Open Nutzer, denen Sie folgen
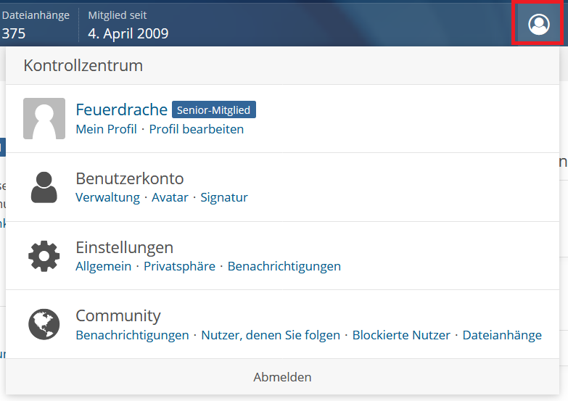Image resolution: width=568 pixels, height=401 pixels. (271, 335)
